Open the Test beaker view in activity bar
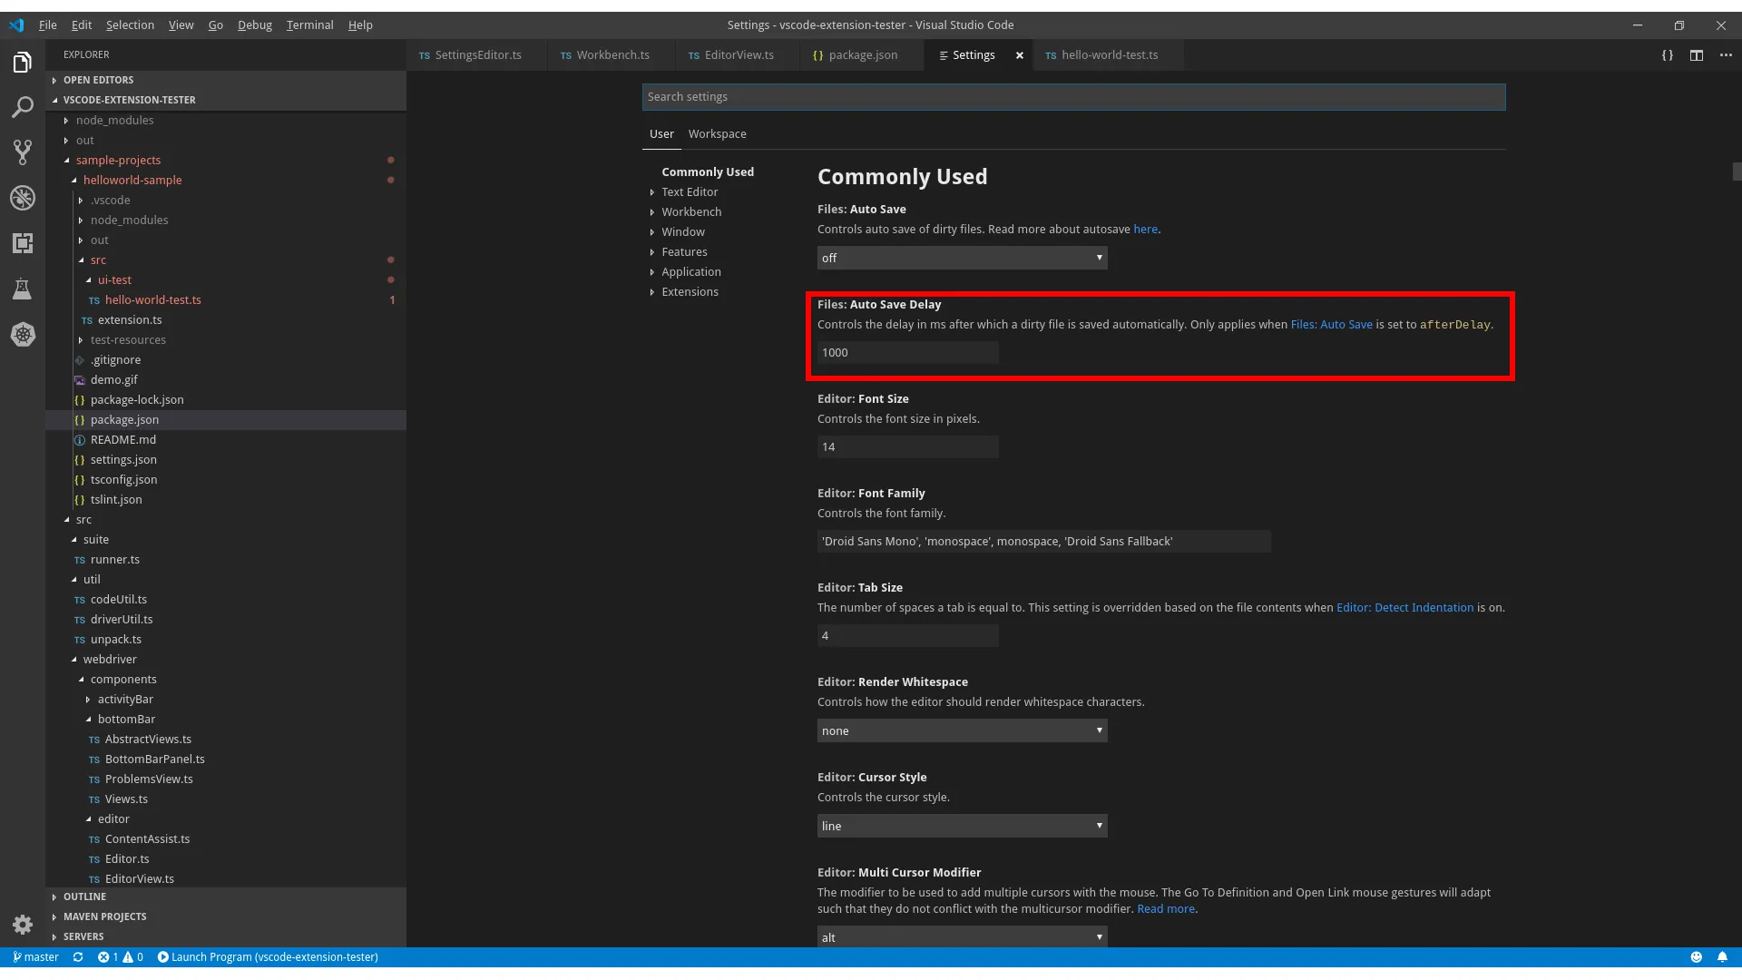The width and height of the screenshot is (1742, 980). (x=23, y=289)
